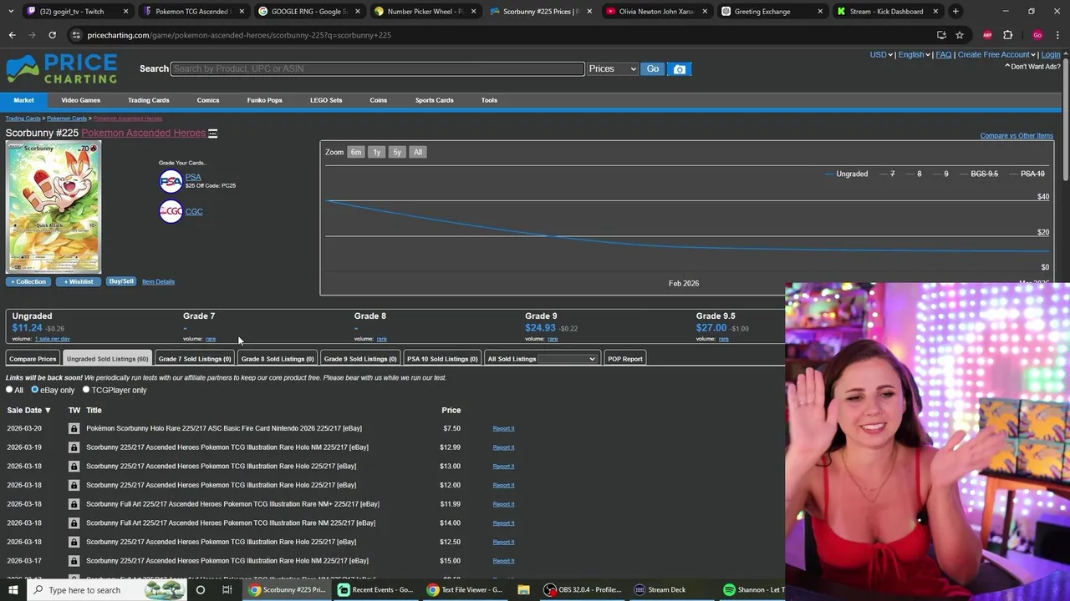Image resolution: width=1070 pixels, height=601 pixels.
Task: Set chart zoom to All
Action: click(418, 152)
